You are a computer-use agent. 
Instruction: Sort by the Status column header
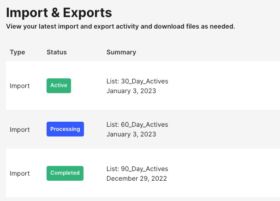coord(57,52)
